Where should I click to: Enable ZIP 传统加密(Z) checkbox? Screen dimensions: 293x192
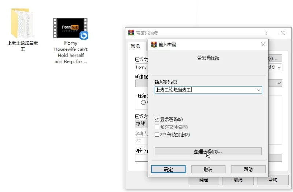(x=157, y=135)
